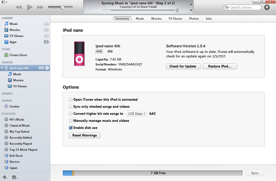Open the Classical Music smart playlist

click(x=20, y=125)
